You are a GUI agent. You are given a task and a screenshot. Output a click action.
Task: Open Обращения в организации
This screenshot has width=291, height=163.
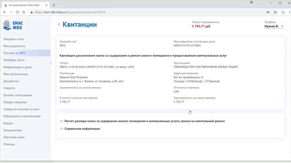pyautogui.click(x=22, y=116)
